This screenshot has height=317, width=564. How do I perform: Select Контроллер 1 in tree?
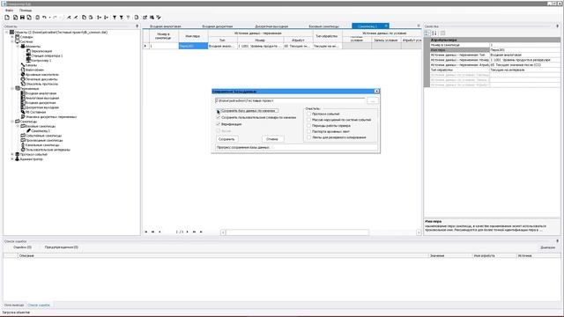[x=41, y=61]
